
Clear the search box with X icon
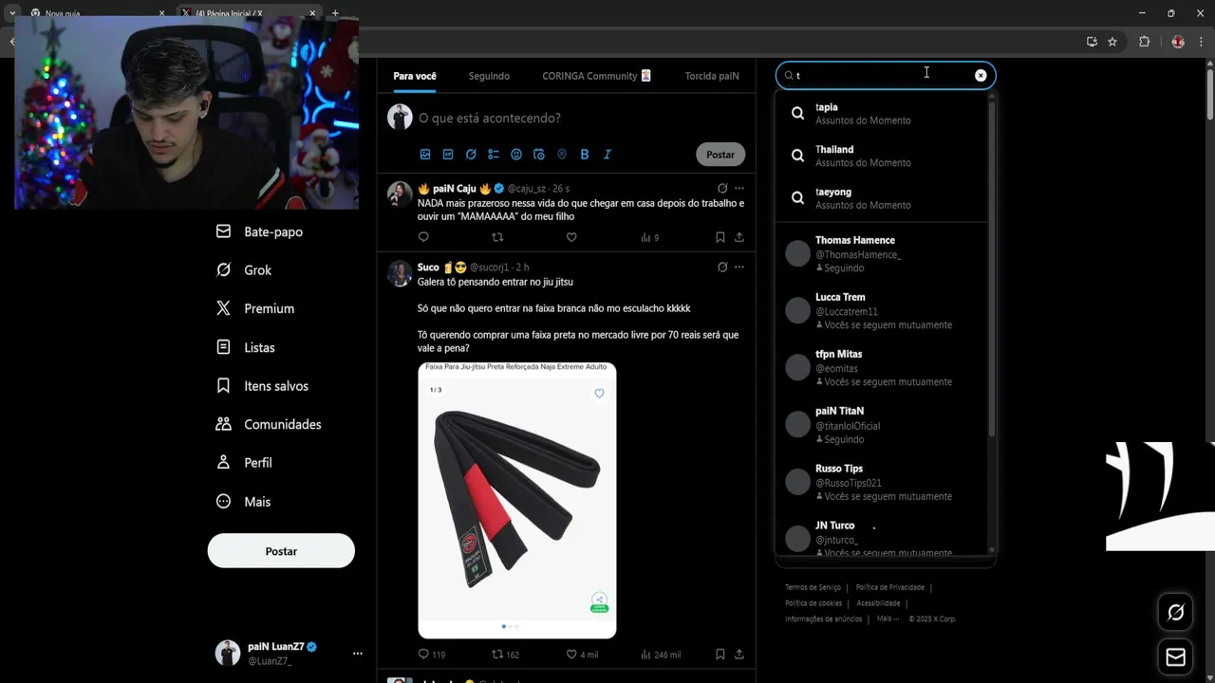[x=981, y=76]
